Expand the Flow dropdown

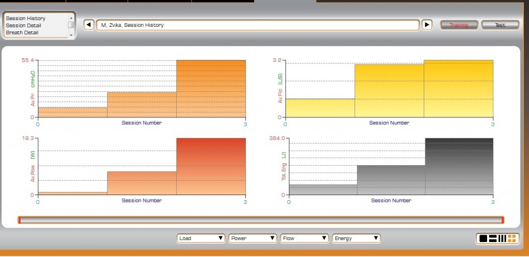click(304, 238)
